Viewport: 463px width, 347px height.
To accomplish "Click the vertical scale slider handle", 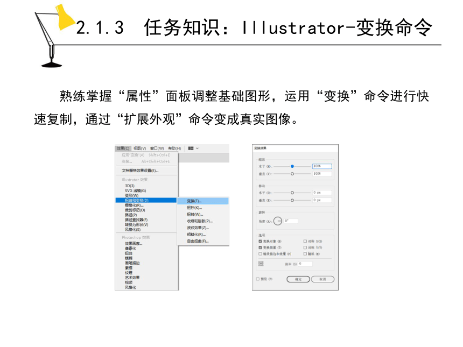I will pyautogui.click(x=292, y=174).
